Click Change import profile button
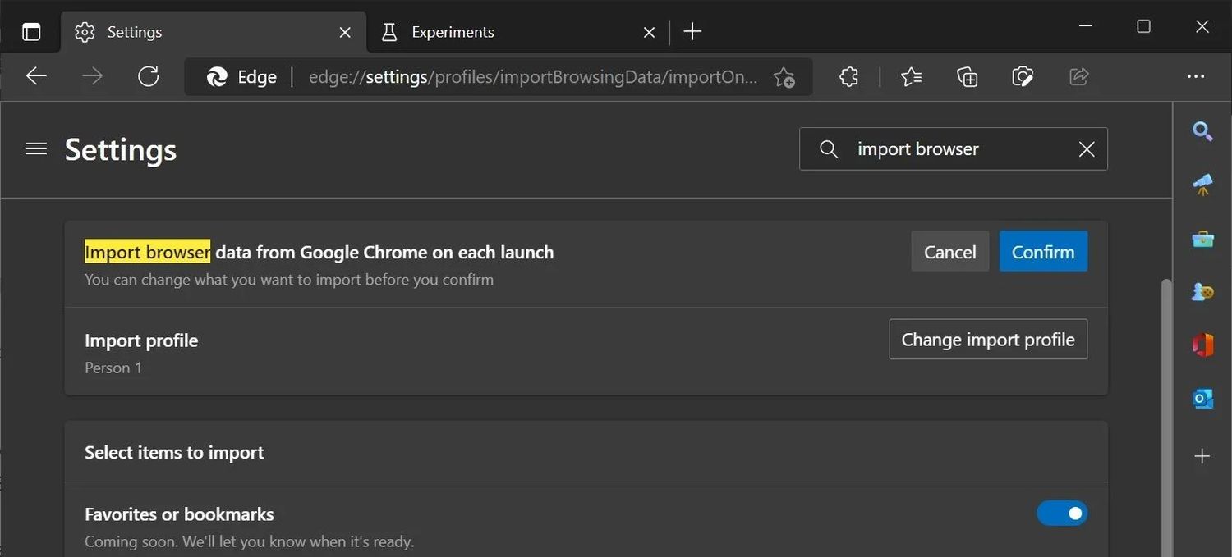This screenshot has width=1232, height=557. [988, 340]
